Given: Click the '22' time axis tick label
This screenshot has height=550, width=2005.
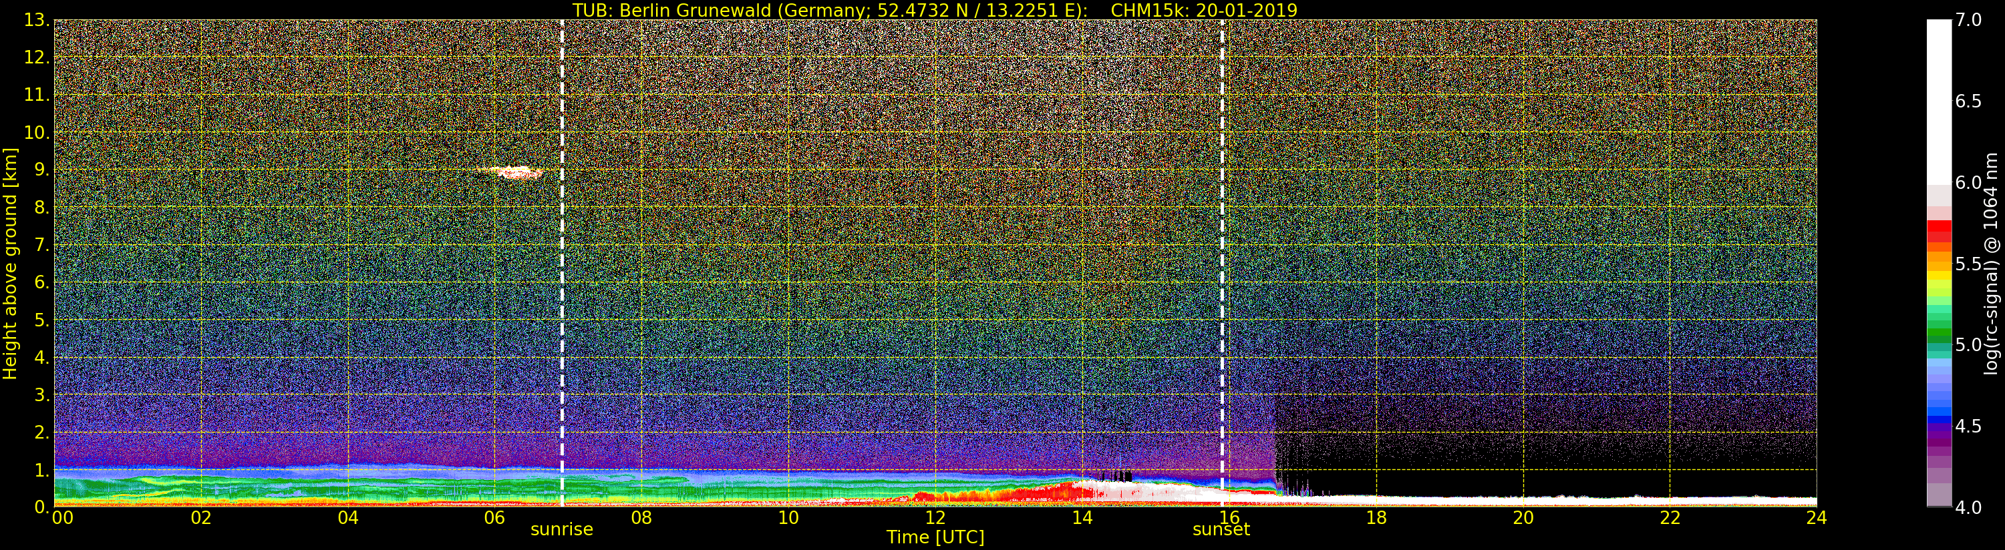Looking at the screenshot, I should tap(1670, 517).
